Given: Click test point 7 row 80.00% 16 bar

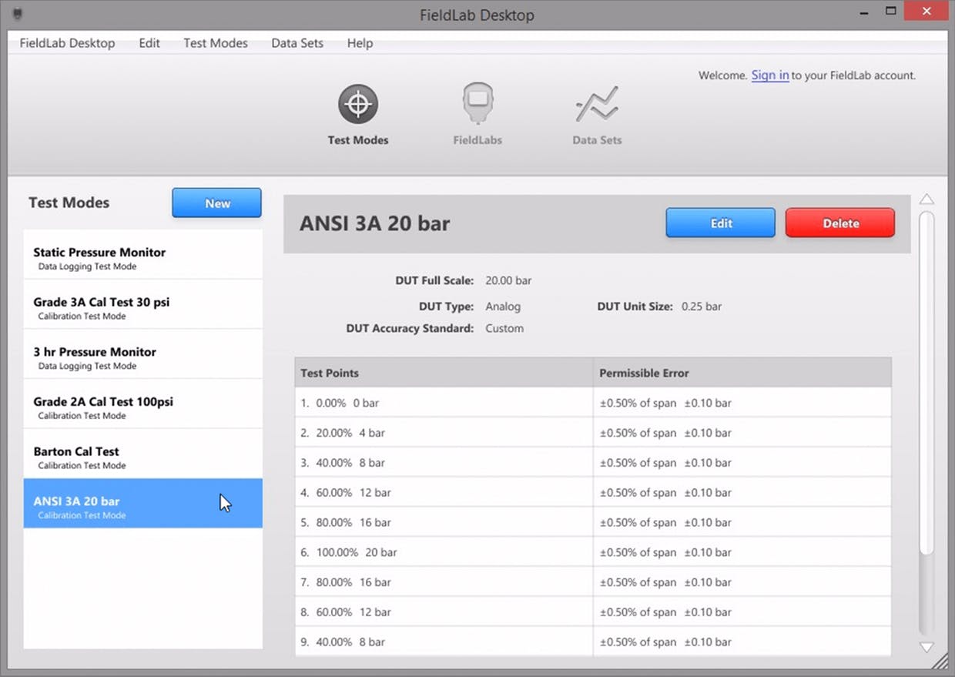Looking at the screenshot, I should click(x=444, y=582).
